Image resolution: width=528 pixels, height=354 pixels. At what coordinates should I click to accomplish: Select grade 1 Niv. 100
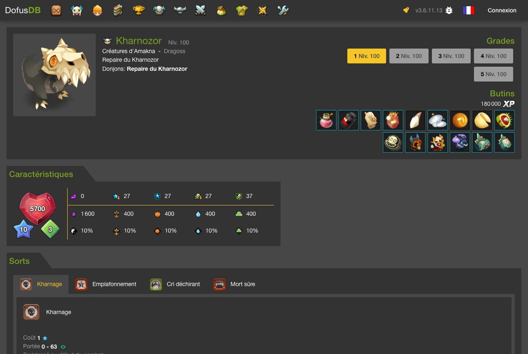point(367,56)
